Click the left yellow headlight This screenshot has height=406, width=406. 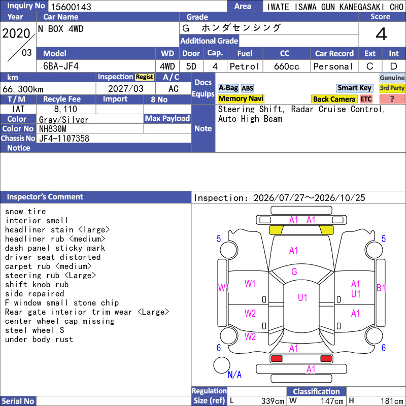coord(276,230)
